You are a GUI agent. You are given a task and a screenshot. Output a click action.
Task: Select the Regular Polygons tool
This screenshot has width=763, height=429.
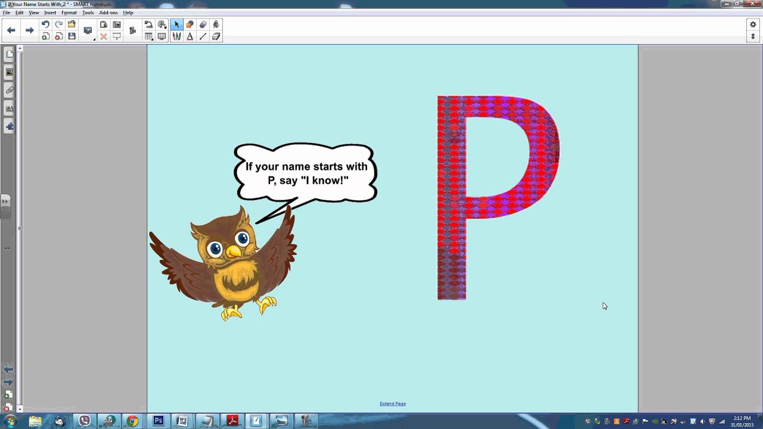tap(203, 24)
